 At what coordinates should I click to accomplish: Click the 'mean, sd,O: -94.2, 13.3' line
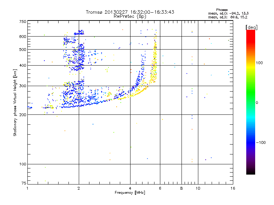(x=228, y=13)
